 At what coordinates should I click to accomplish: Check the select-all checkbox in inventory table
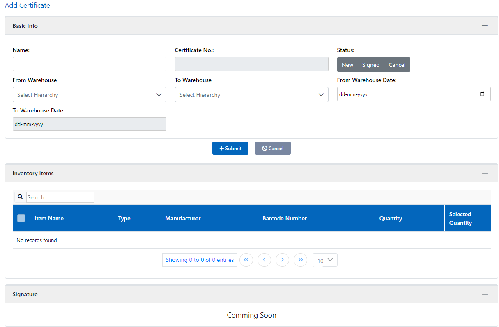coord(21,218)
